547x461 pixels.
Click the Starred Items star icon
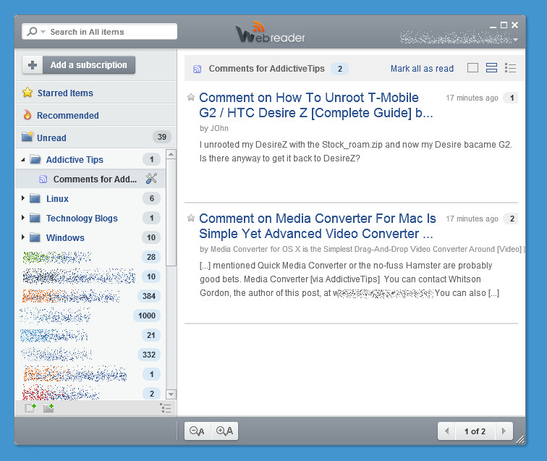click(27, 93)
